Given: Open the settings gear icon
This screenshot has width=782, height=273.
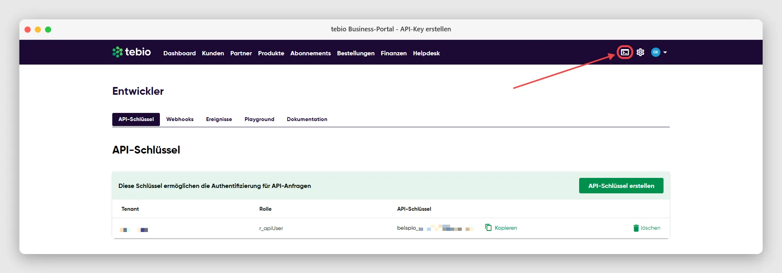Looking at the screenshot, I should [640, 52].
